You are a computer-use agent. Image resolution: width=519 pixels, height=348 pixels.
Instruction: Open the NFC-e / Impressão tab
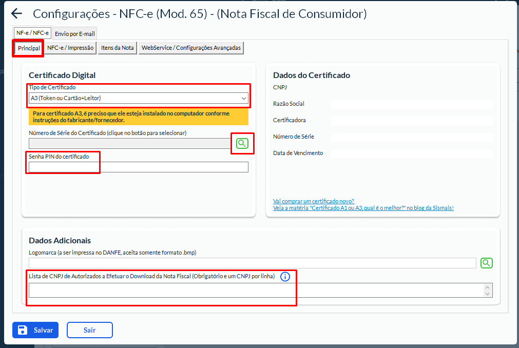[x=70, y=48]
